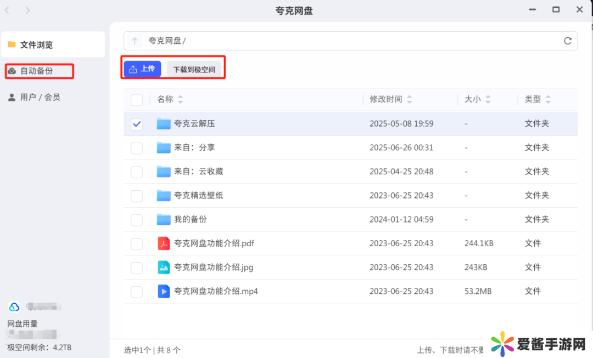
Task: Click the PDF icon of 夸克网盘功能介绍.pdf
Action: tap(164, 243)
